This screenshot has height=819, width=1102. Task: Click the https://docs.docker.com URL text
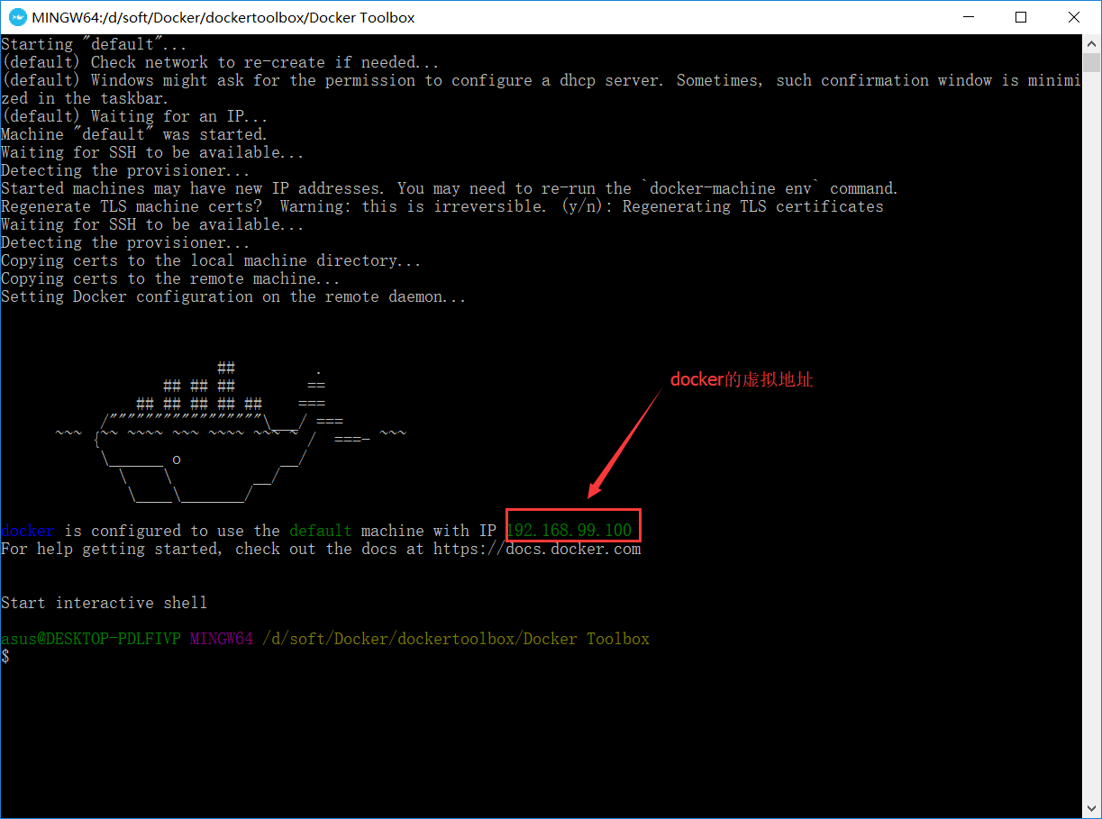pyautogui.click(x=537, y=549)
